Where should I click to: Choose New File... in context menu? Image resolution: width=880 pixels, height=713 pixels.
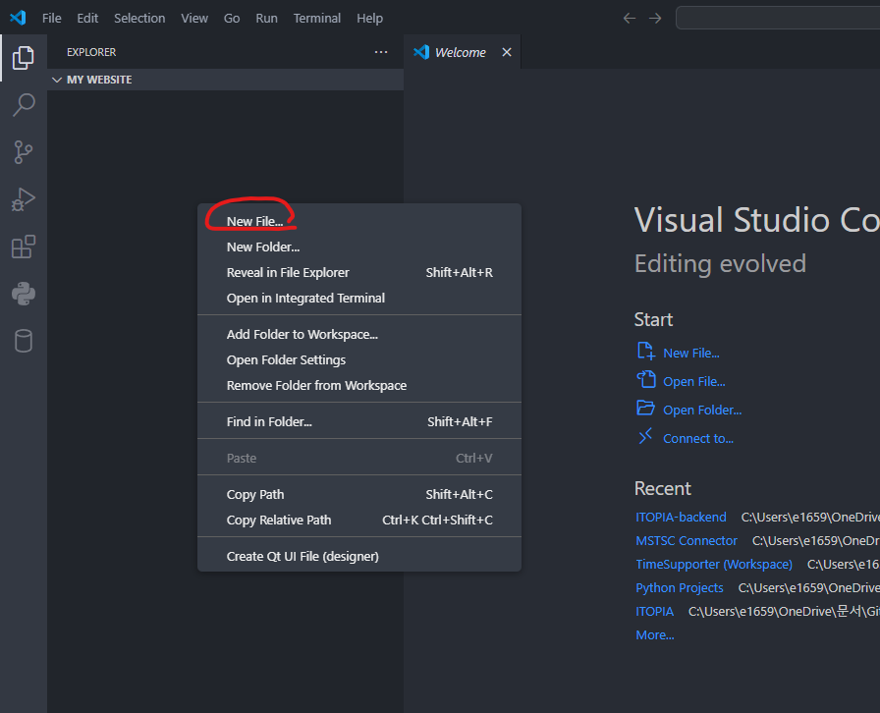pyautogui.click(x=359, y=221)
